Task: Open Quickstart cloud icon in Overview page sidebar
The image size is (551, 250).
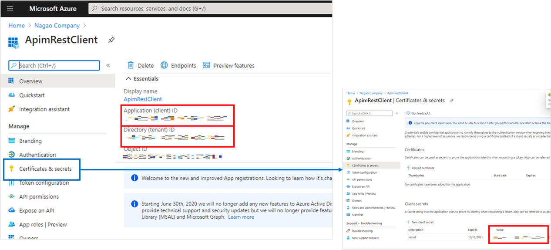Action: [12, 95]
